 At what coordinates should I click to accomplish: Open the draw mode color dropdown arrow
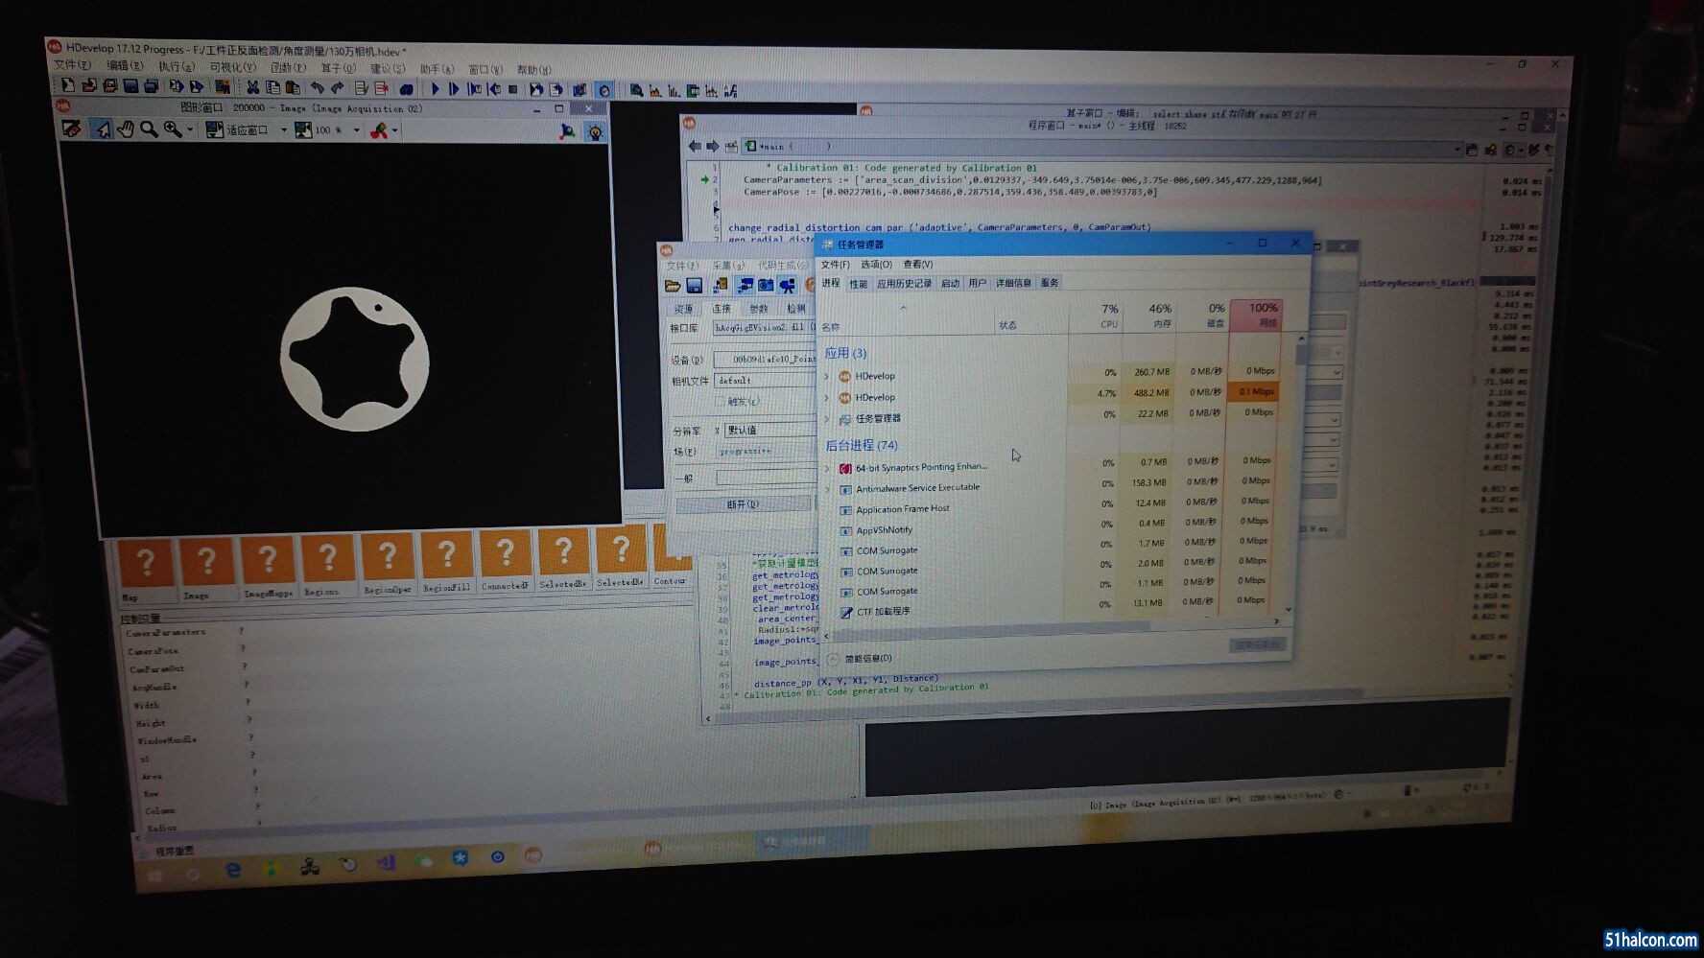coord(395,130)
